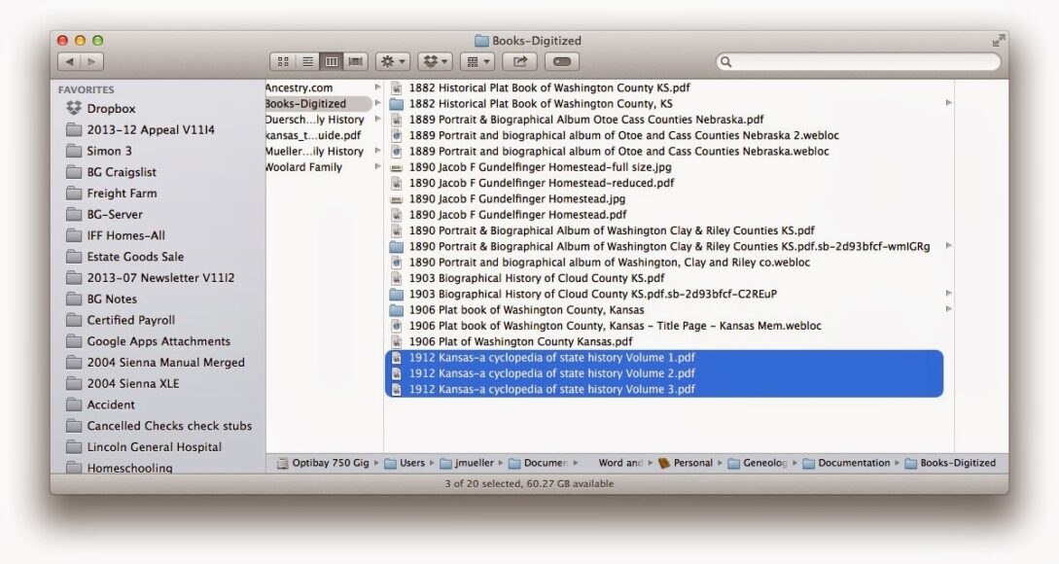Click the 1890 Jacob F Gundelfinger Homestead.jpg icon
This screenshot has height=564, width=1059.
coord(397,198)
